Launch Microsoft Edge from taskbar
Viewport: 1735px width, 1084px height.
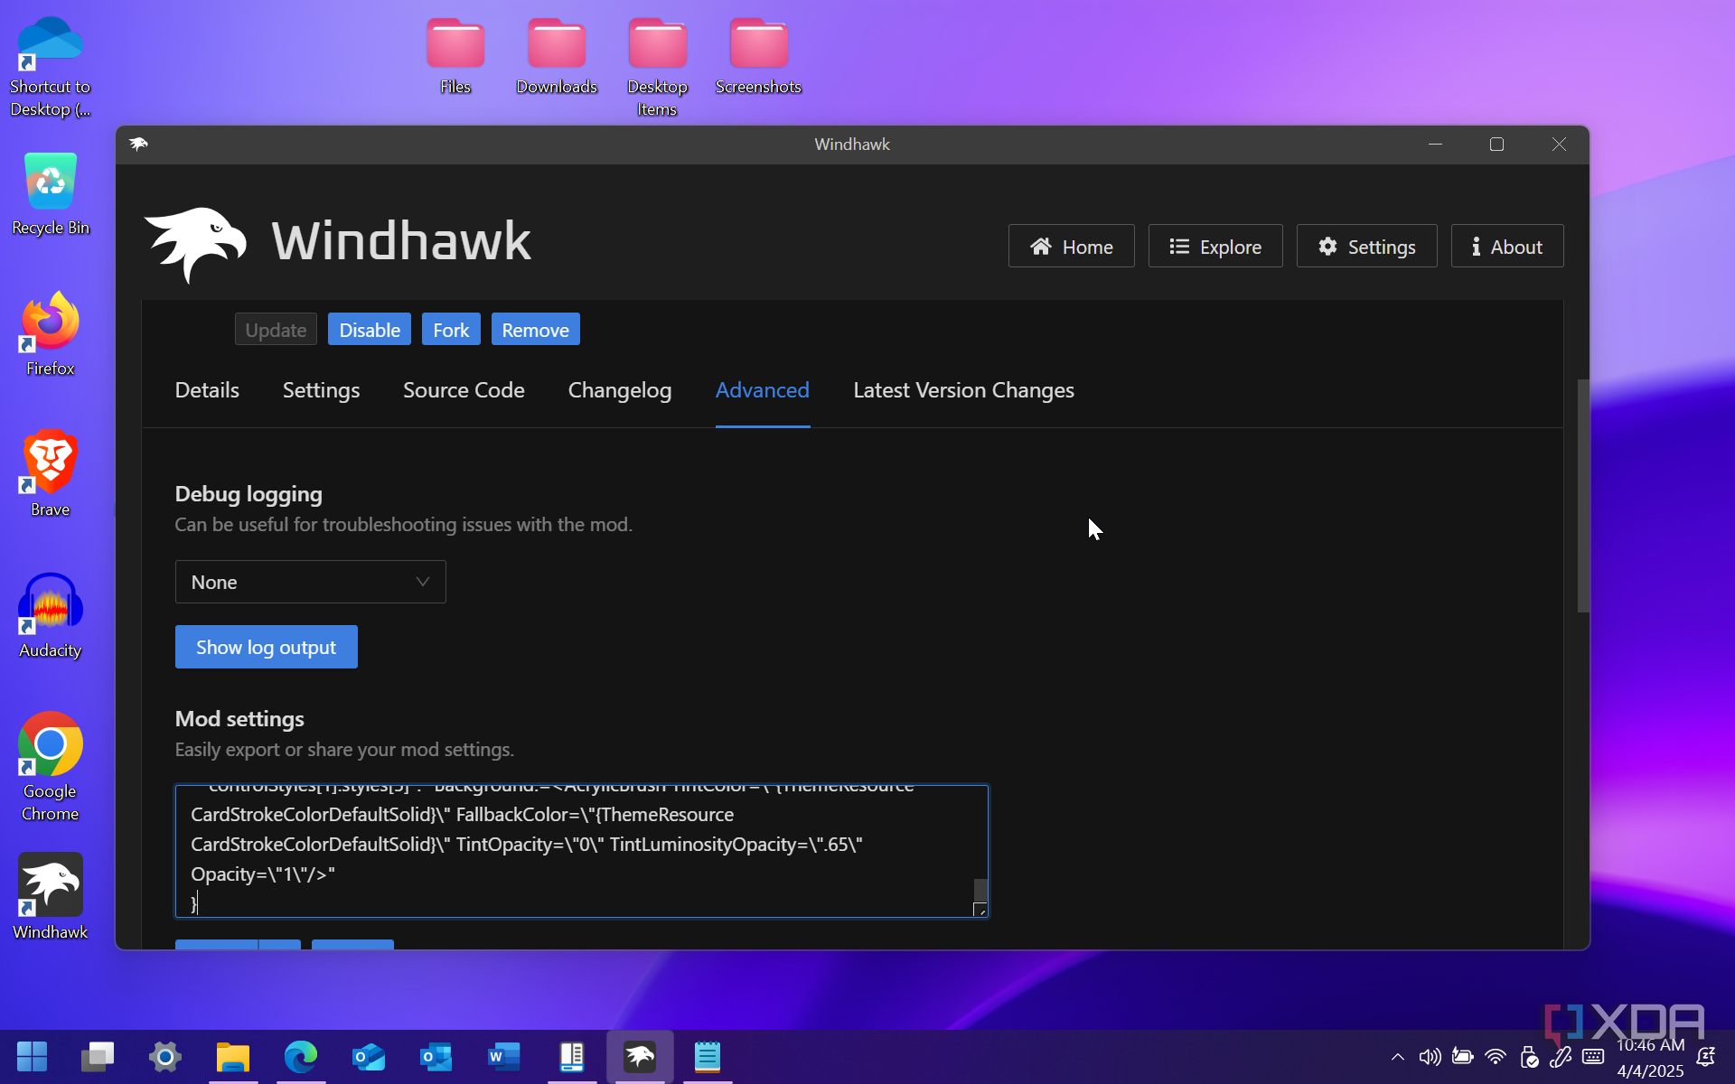click(x=301, y=1056)
